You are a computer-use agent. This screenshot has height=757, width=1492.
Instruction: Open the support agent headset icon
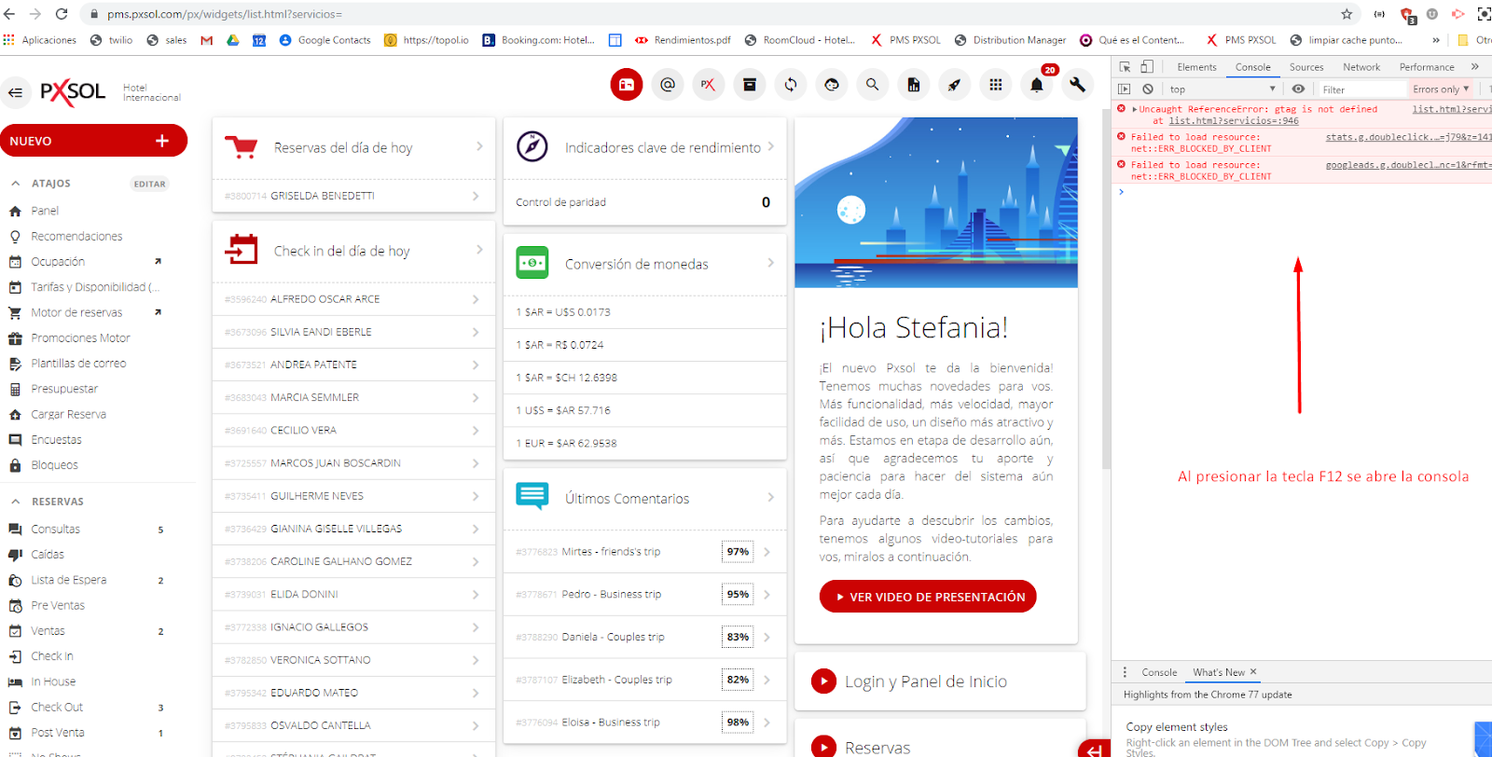pos(832,85)
